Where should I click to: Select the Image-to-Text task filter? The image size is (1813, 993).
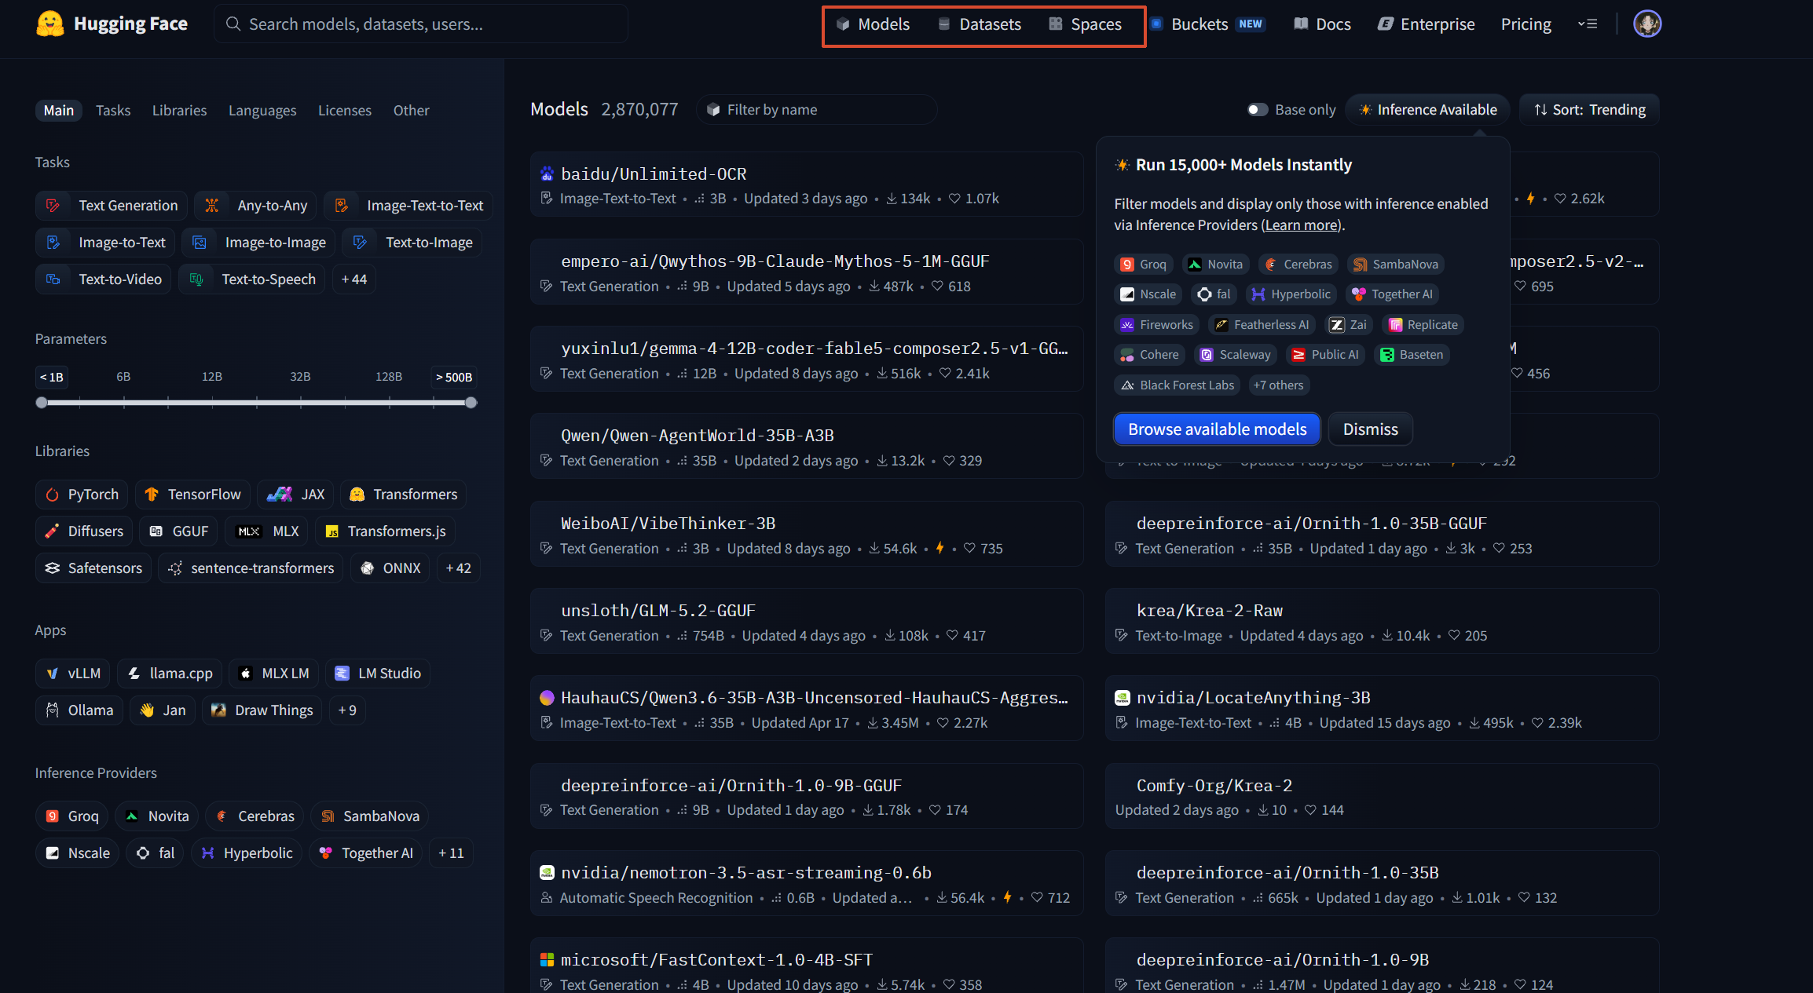(105, 243)
